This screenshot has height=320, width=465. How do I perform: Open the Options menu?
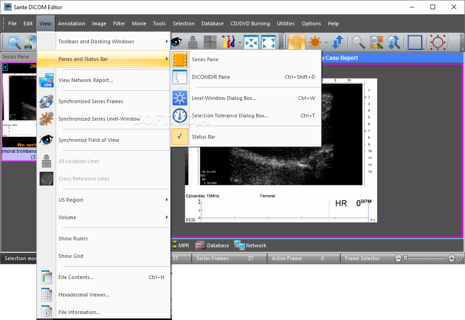[x=311, y=23]
